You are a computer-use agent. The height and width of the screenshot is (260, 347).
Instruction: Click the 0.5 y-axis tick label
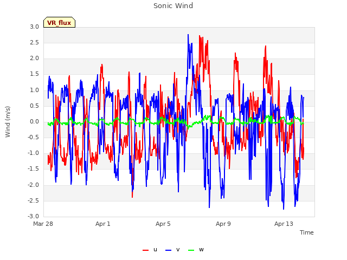click(35, 106)
